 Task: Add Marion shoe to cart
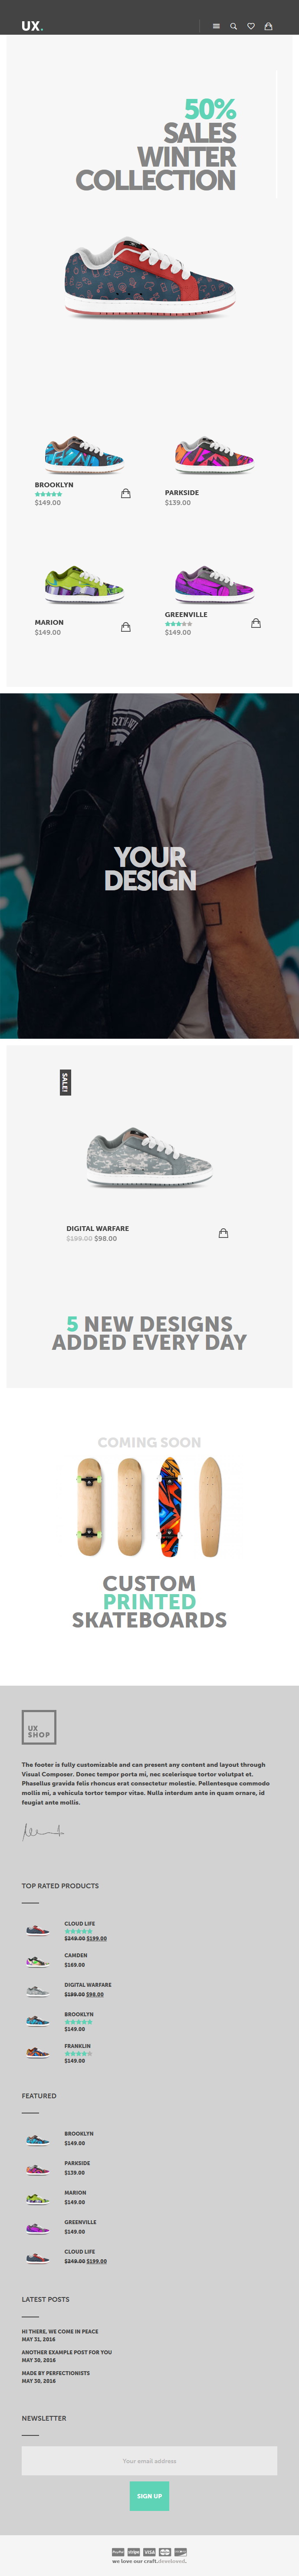[x=126, y=627]
